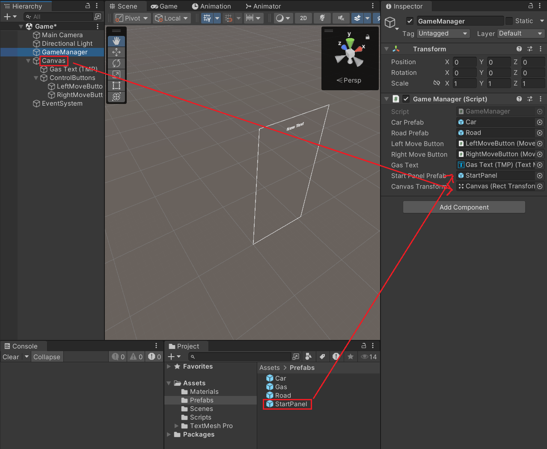Toggle the GameManager active checkbox
The height and width of the screenshot is (449, 547).
click(x=410, y=21)
